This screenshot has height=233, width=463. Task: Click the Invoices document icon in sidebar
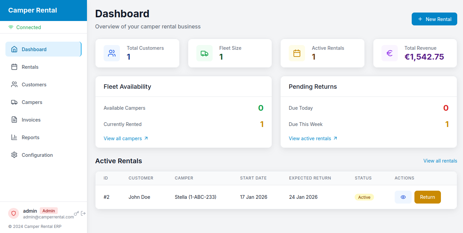click(x=14, y=120)
